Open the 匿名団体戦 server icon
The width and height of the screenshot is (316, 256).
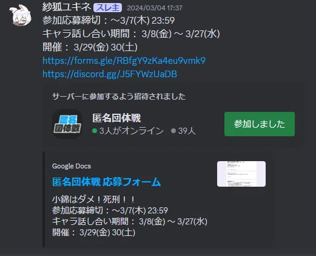click(67, 124)
